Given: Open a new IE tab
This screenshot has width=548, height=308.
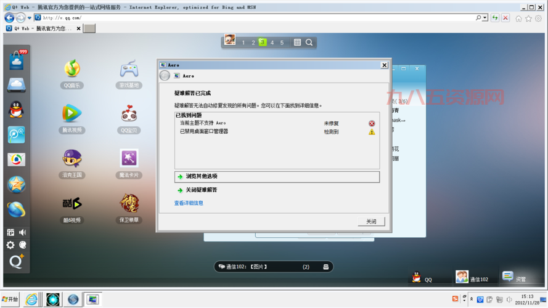Looking at the screenshot, I should 89,28.
